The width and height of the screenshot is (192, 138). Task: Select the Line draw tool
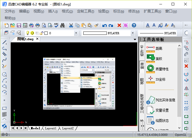point(4,42)
